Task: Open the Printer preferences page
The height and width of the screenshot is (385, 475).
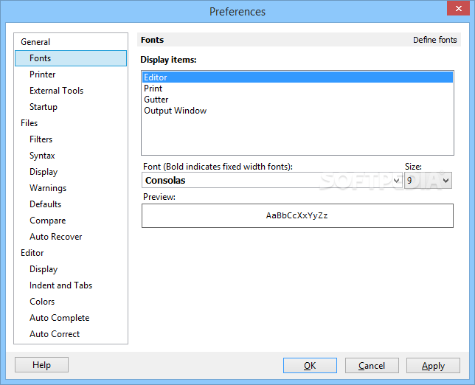Action: (x=43, y=74)
